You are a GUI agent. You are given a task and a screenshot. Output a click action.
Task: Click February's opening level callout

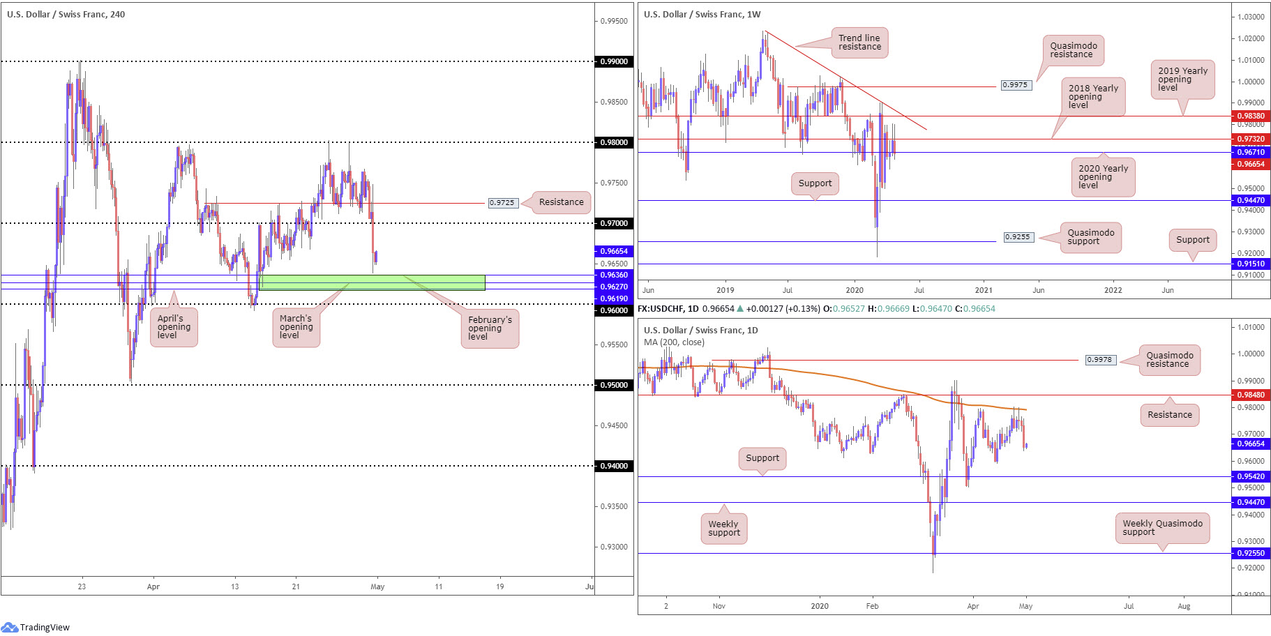point(490,328)
